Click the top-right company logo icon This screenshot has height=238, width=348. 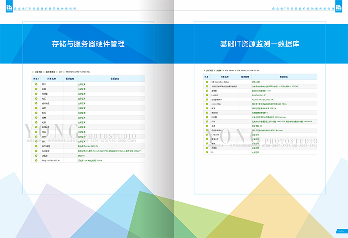339,8
